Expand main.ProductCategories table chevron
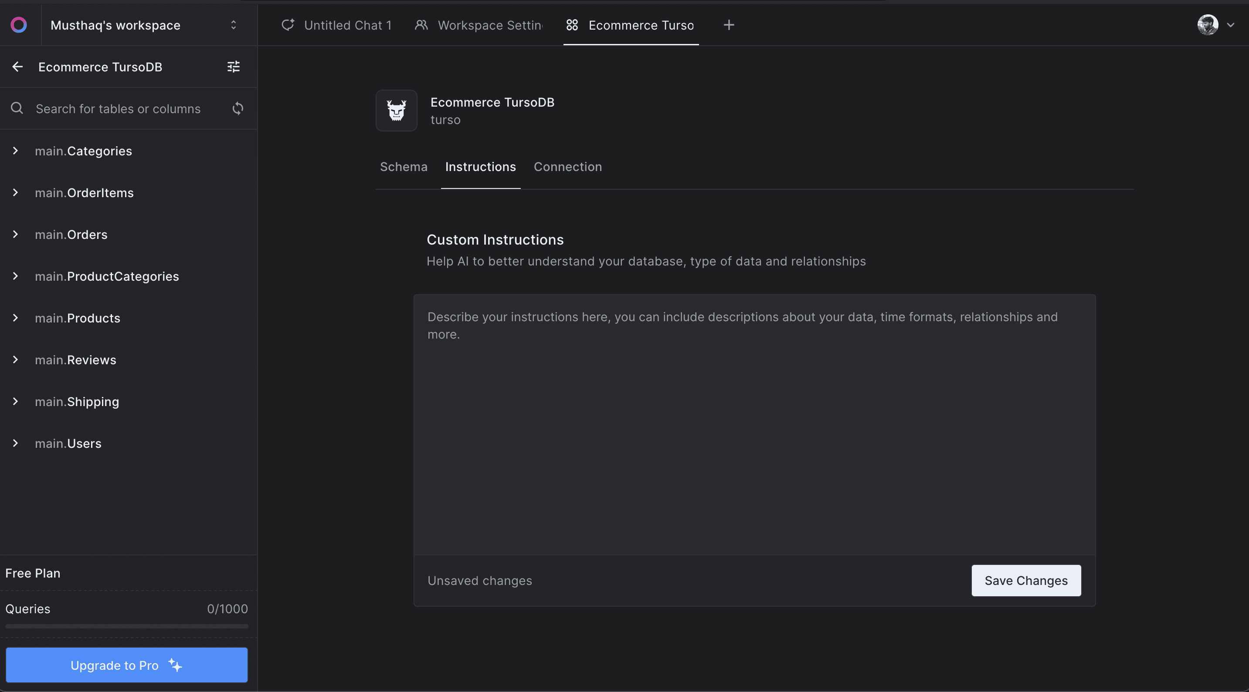The image size is (1249, 692). 16,276
